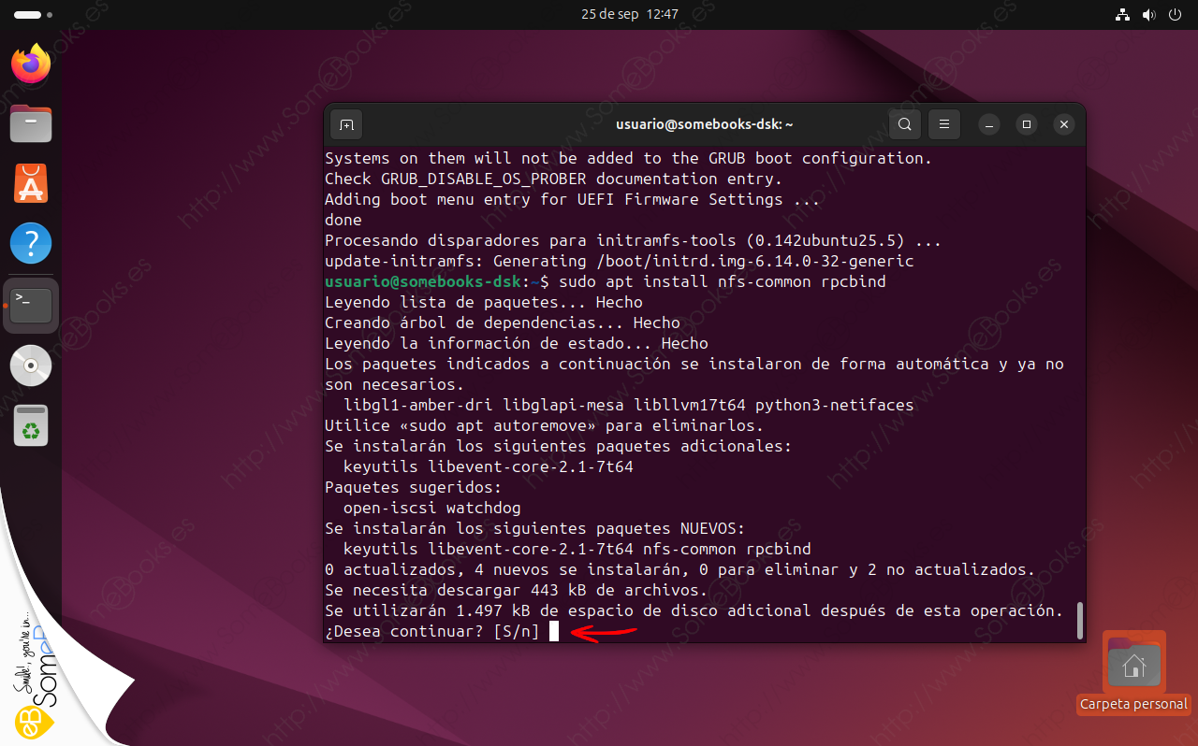Launch Firefox from the dock

pos(31,64)
